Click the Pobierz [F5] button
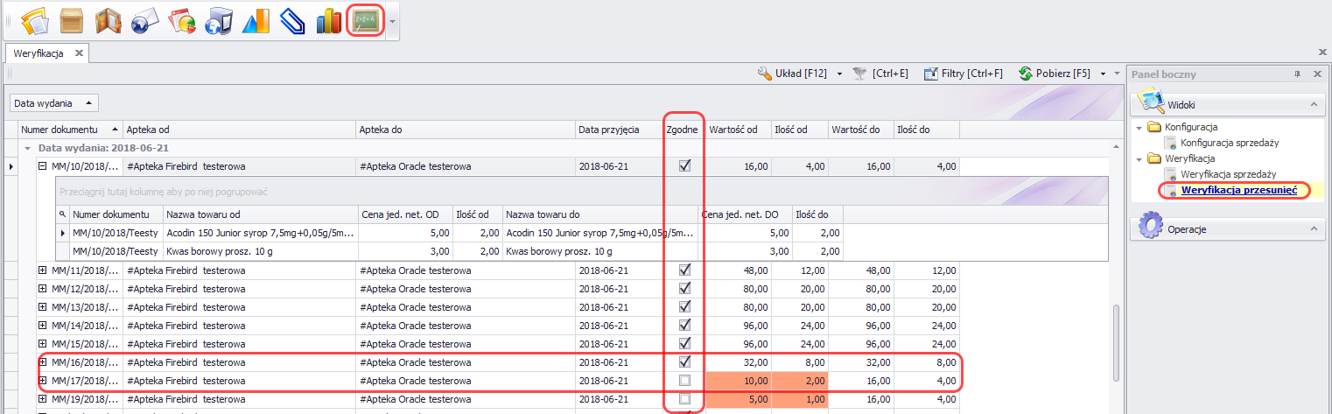This screenshot has width=1332, height=414. click(1055, 74)
